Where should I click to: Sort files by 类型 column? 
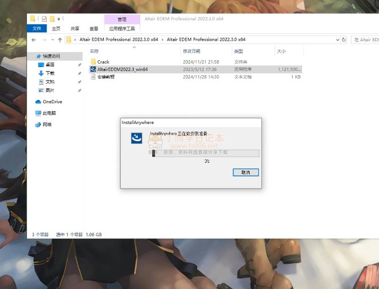(238, 51)
